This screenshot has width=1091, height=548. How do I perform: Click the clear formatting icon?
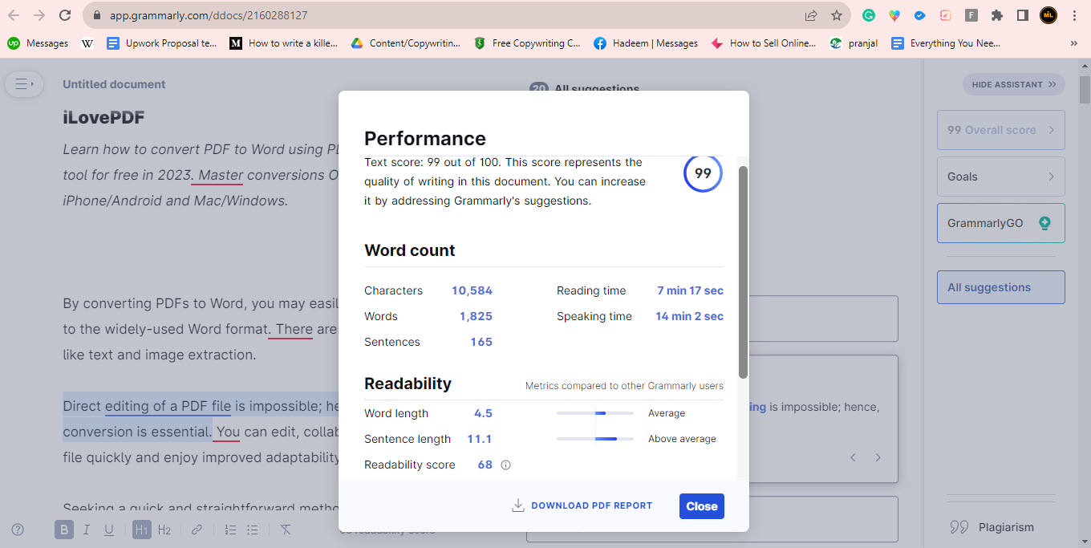tap(285, 530)
